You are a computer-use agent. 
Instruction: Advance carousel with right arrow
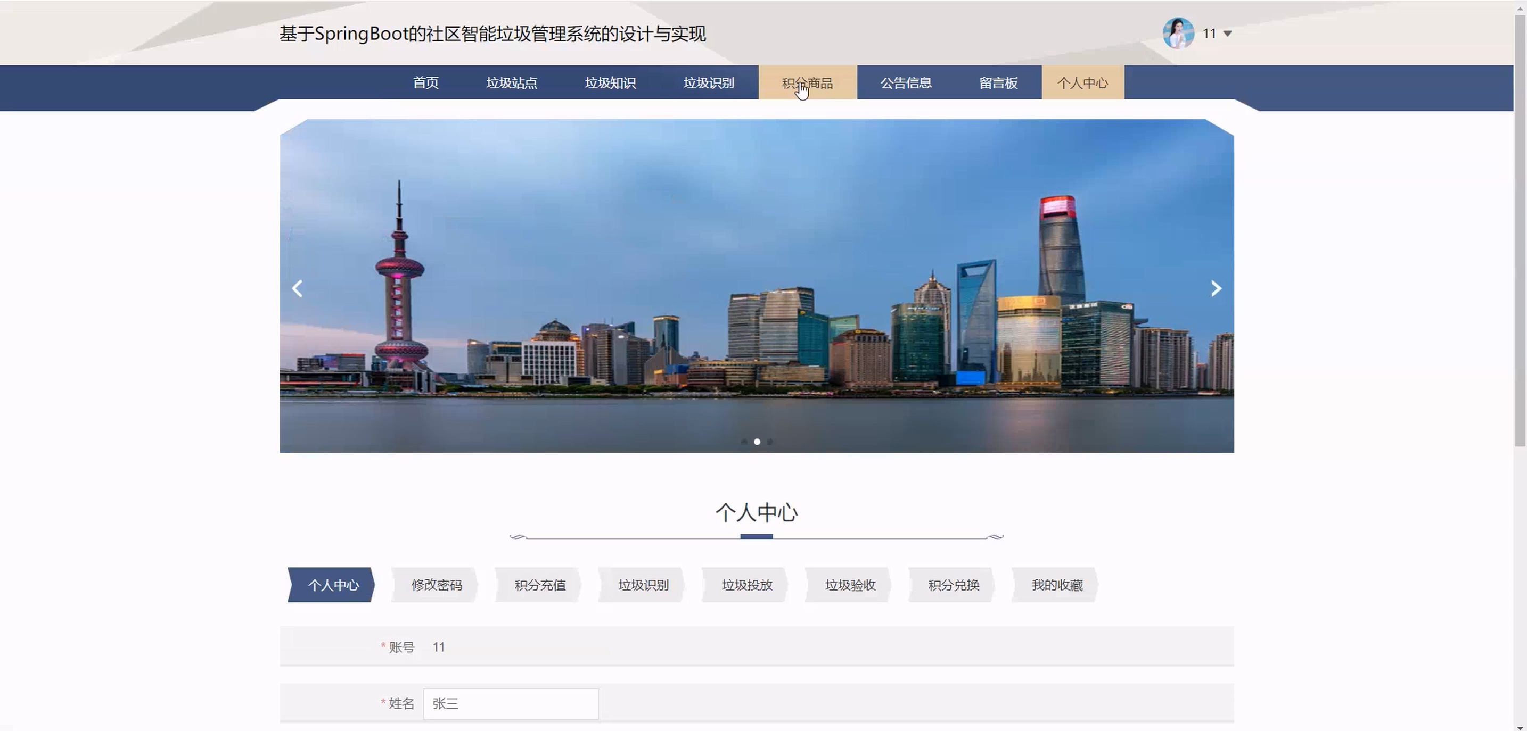[1216, 288]
